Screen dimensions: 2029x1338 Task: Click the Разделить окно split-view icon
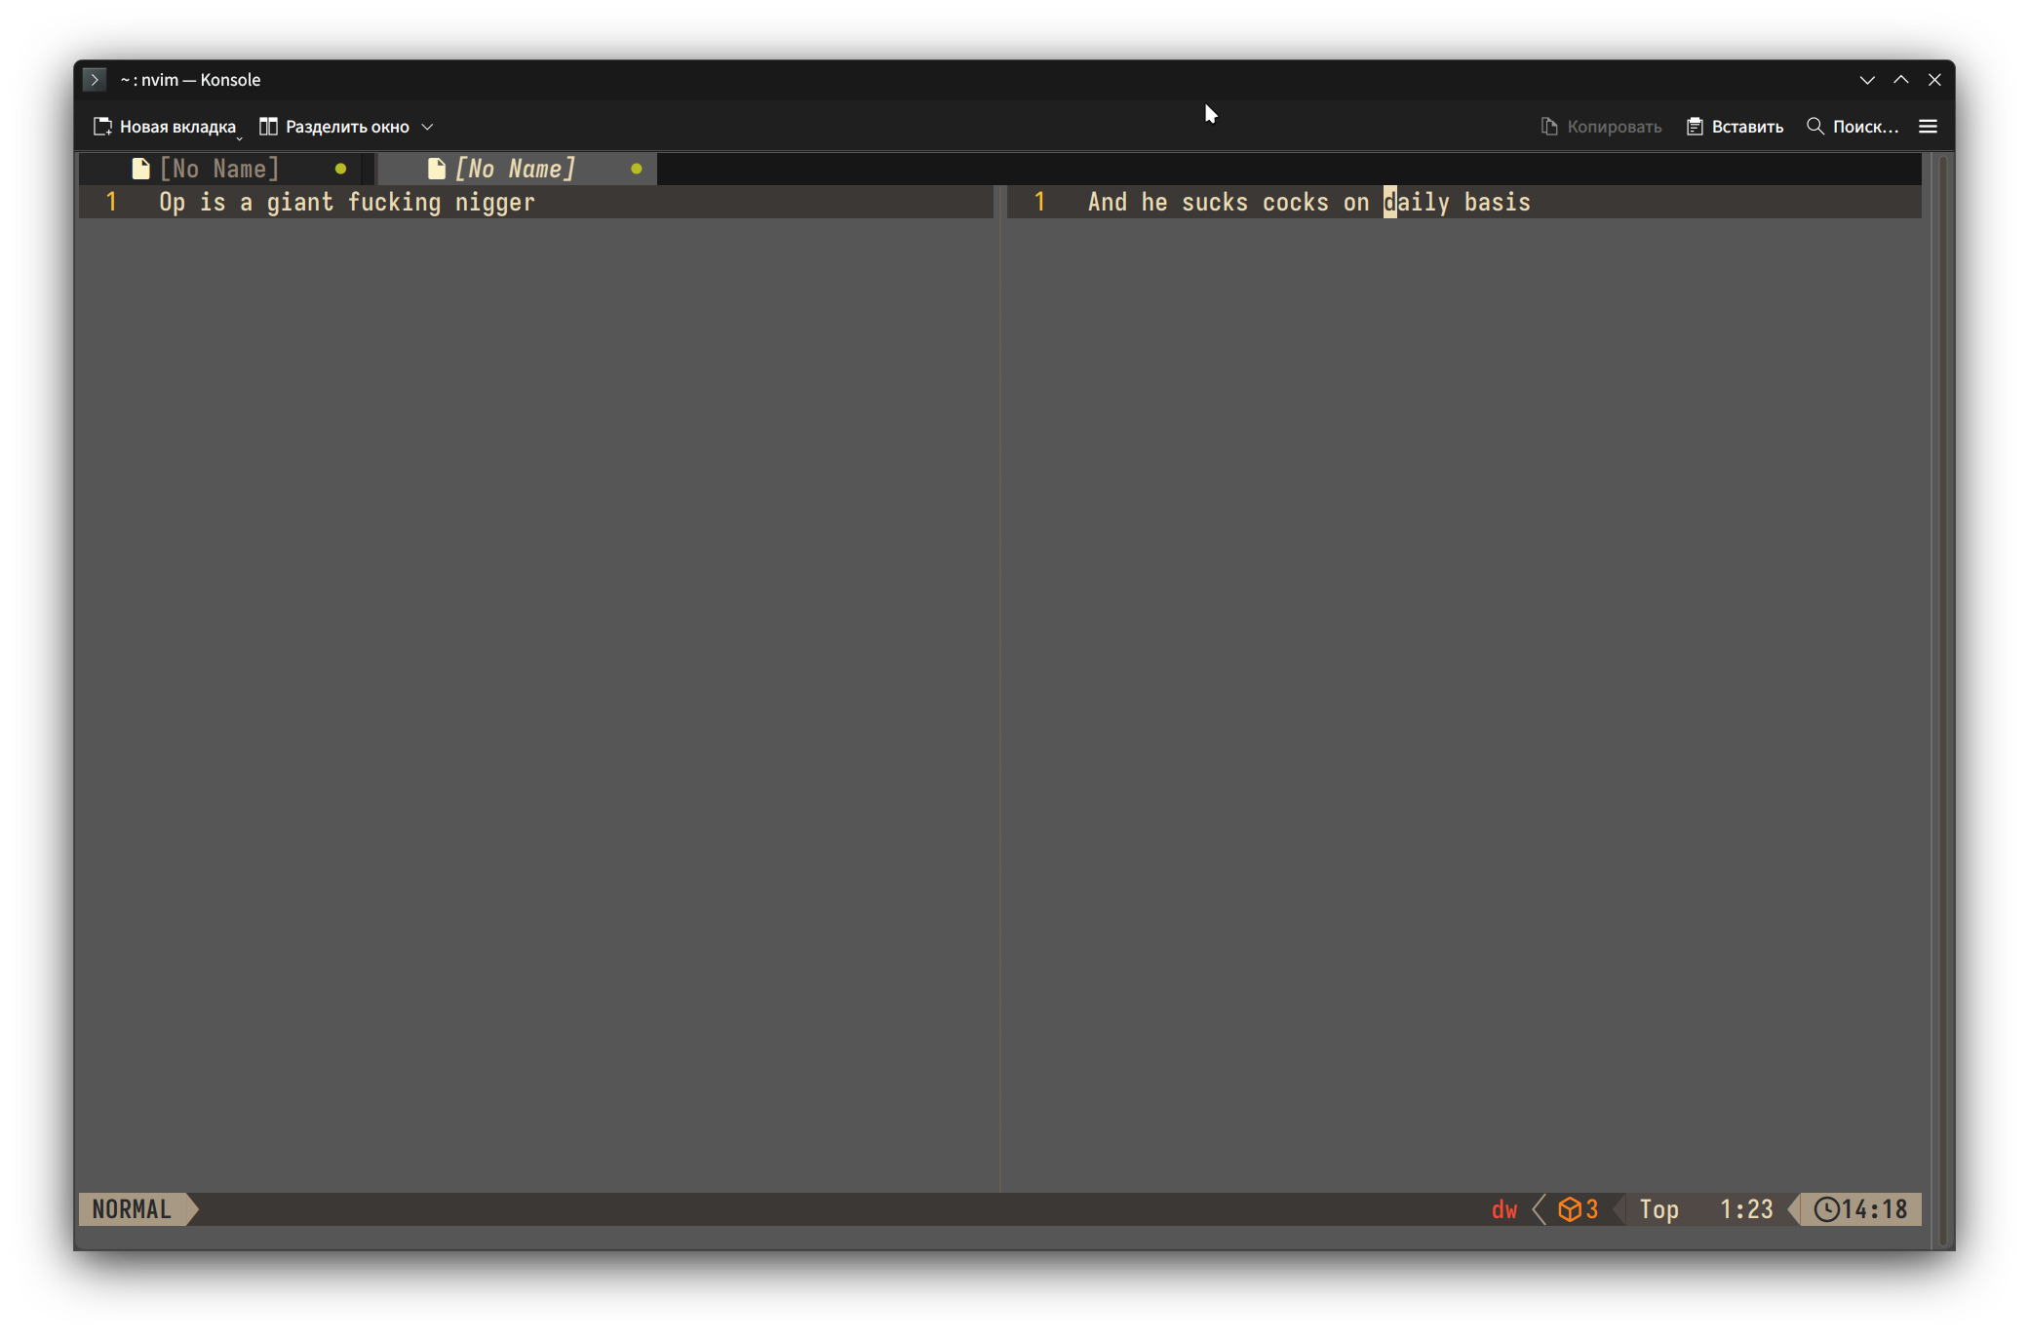tap(268, 127)
